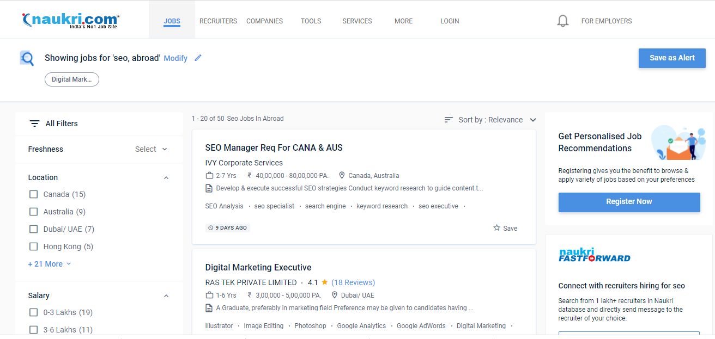
Task: Click the pencil icon beside Modify
Action: tap(198, 58)
